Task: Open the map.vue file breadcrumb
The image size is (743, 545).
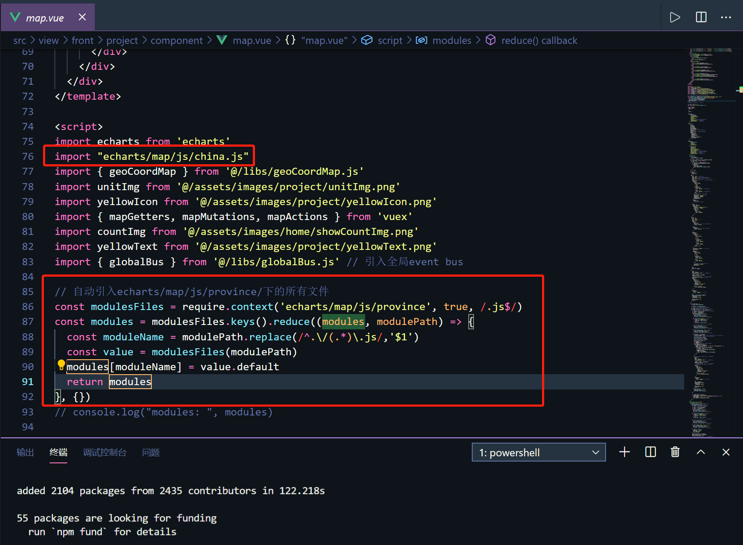Action: click(252, 40)
